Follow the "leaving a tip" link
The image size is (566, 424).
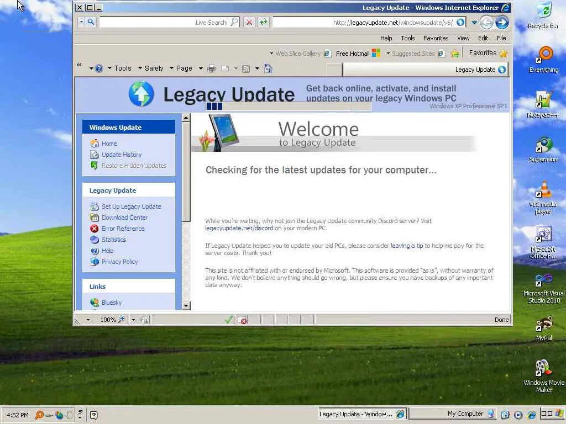(x=407, y=246)
